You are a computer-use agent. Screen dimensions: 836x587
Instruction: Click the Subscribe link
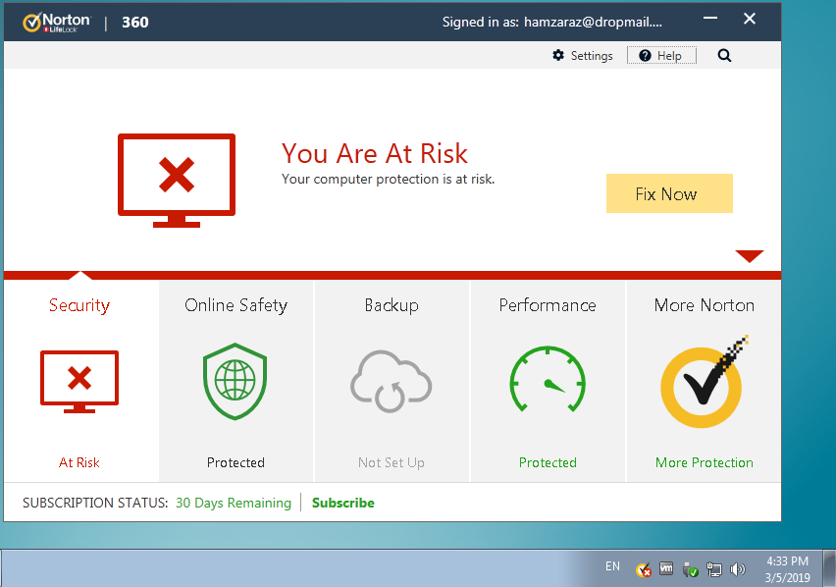[x=342, y=503]
